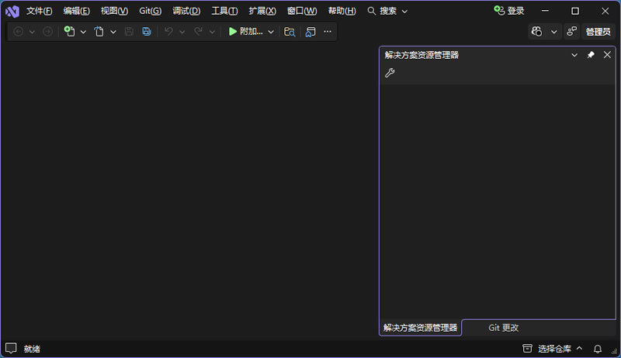Open the 文件(F) menu

(x=39, y=11)
